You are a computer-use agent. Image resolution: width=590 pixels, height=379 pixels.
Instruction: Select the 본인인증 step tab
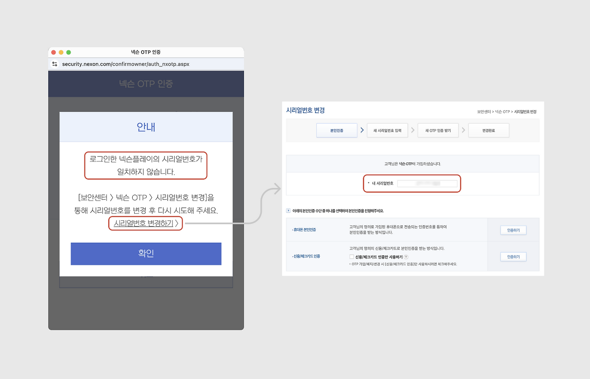337,131
